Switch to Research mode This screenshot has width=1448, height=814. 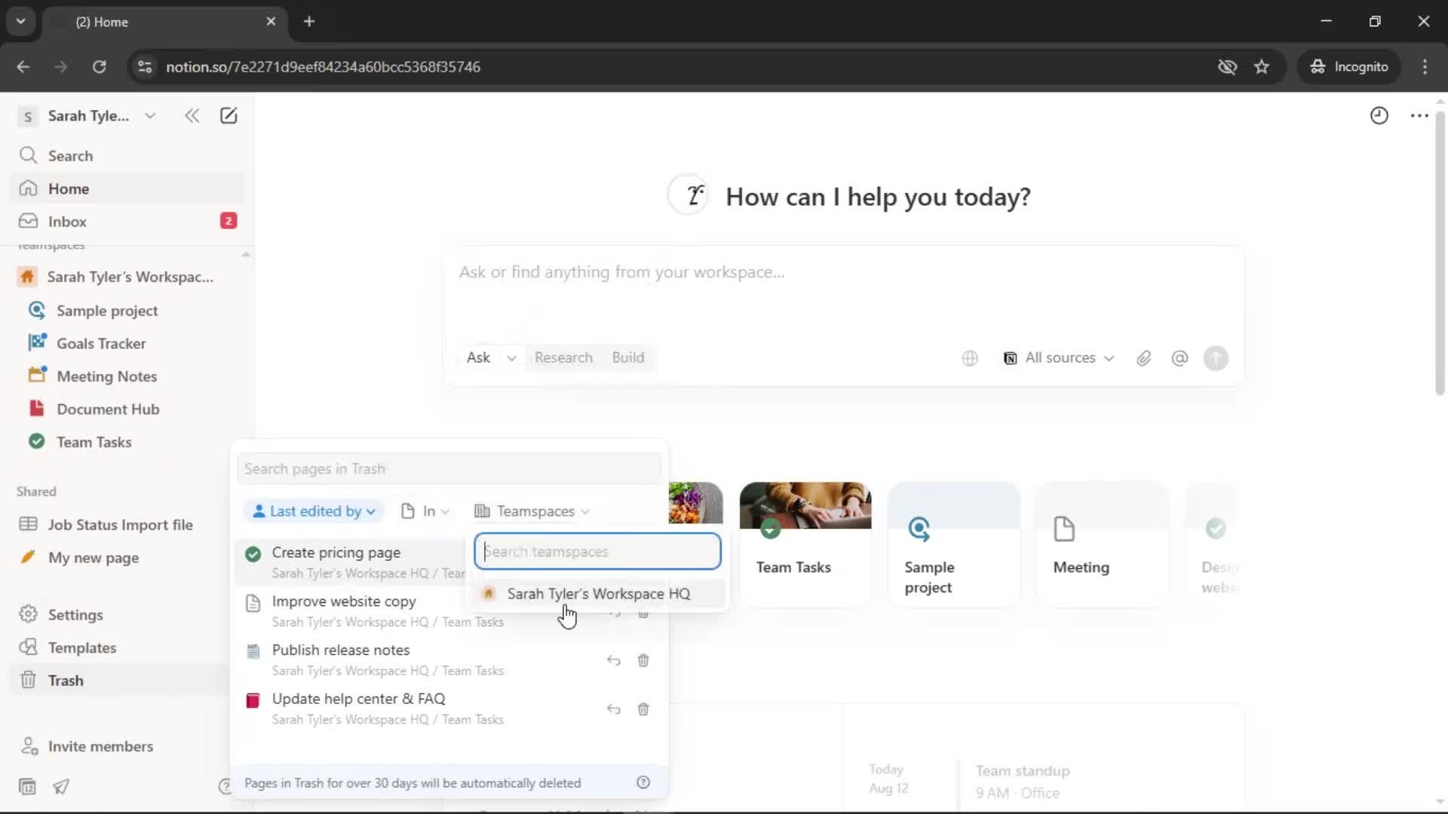point(563,358)
